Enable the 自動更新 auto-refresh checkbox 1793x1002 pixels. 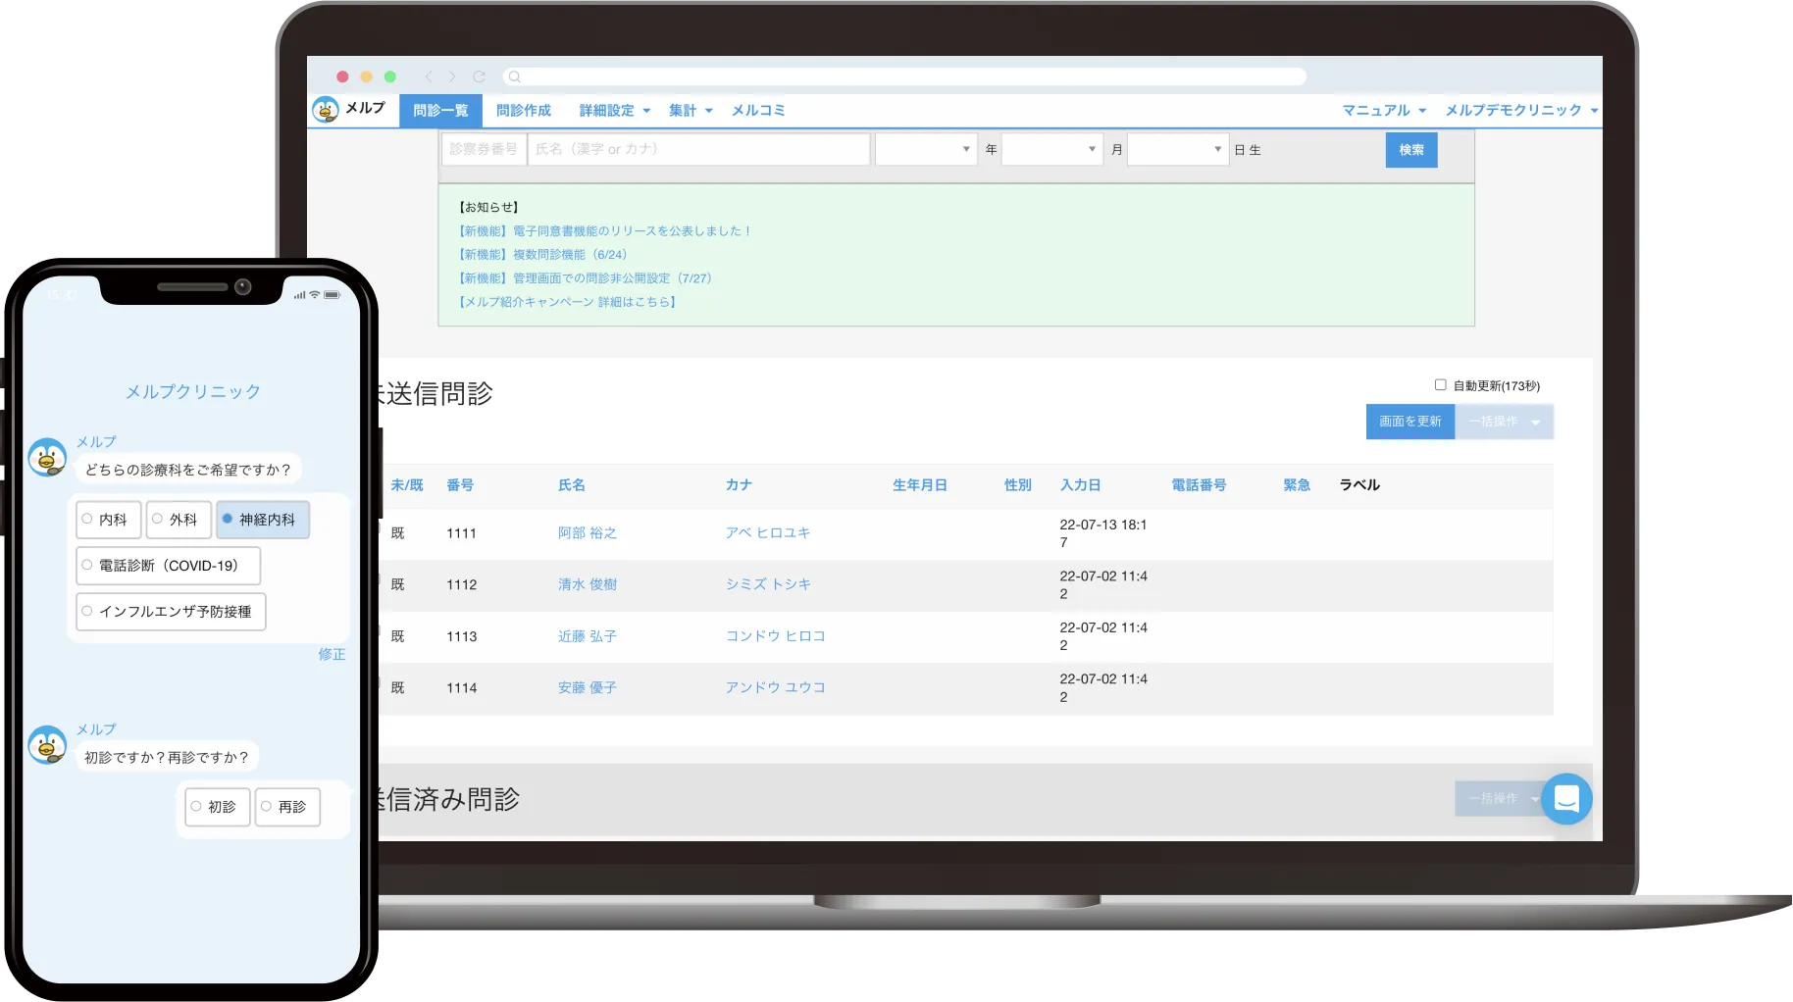[1440, 385]
